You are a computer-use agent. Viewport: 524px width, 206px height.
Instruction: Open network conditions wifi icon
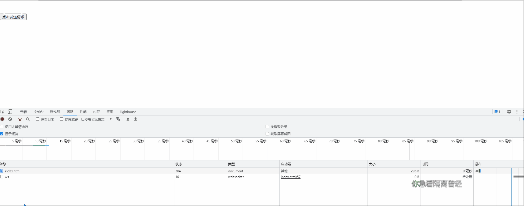[118, 119]
